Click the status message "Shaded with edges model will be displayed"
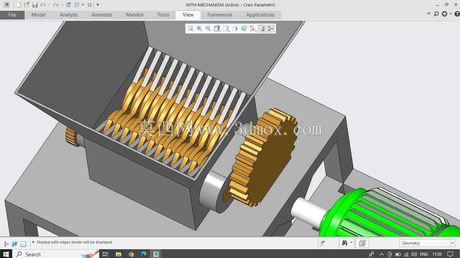 click(x=74, y=242)
